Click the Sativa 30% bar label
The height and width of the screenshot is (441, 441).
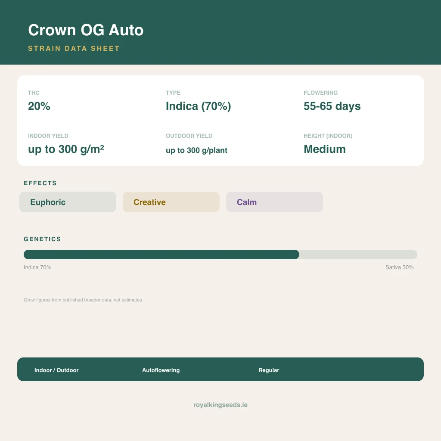click(x=399, y=267)
